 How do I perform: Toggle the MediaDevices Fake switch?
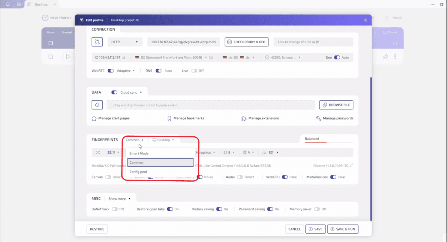pyautogui.click(x=333, y=177)
